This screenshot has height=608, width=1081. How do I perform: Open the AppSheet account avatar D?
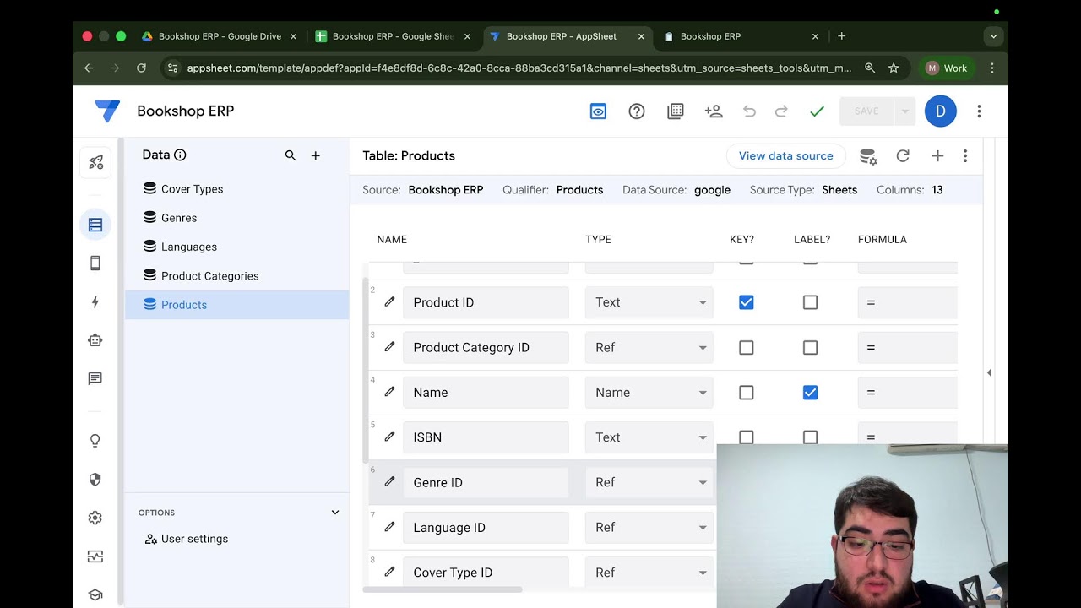click(941, 111)
